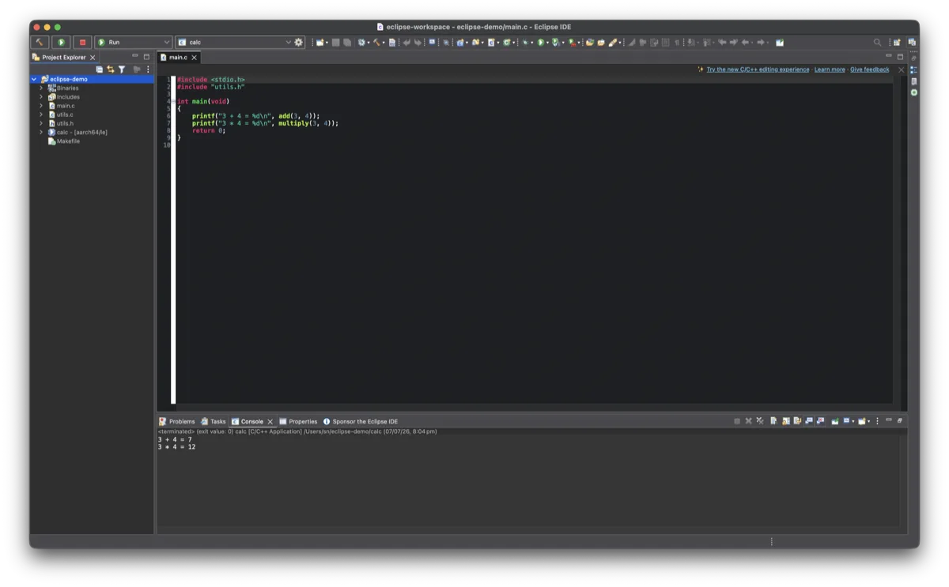Expand the Includes tree node

(x=41, y=96)
